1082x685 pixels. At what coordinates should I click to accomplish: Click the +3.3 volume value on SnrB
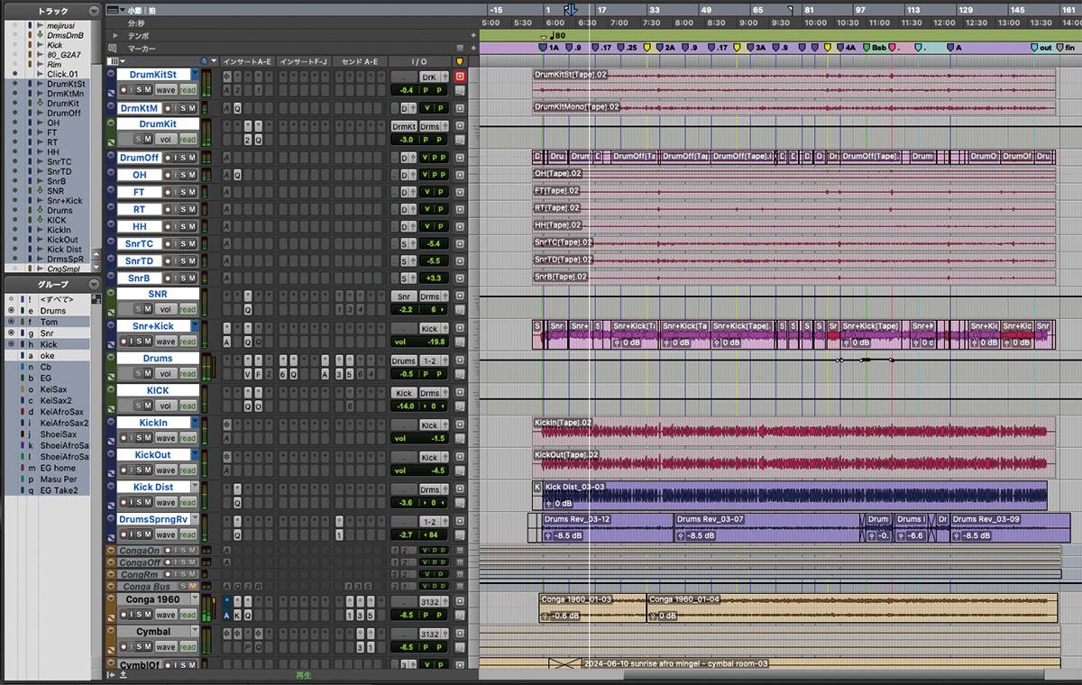(436, 279)
